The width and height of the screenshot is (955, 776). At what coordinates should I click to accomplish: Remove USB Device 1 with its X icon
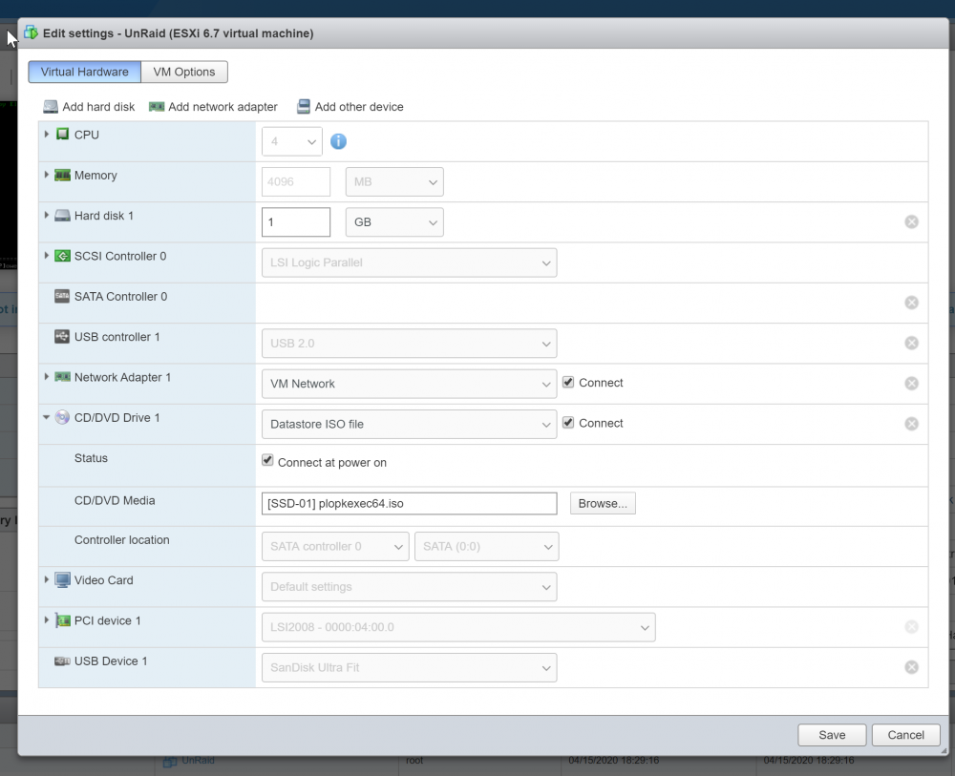pos(911,667)
